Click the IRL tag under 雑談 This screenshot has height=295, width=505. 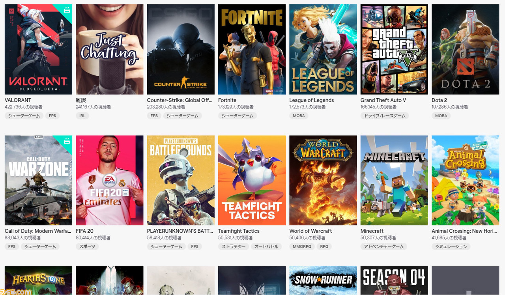pyautogui.click(x=82, y=116)
